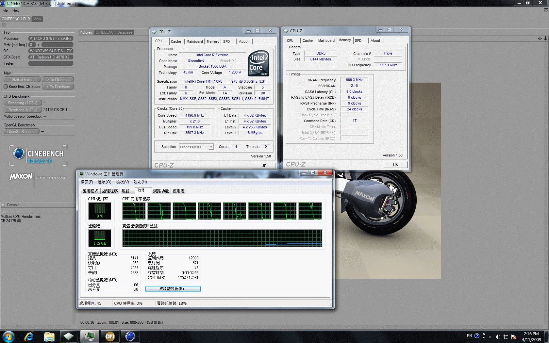
Task: Click the CINEBENCH title bar globe icon
Action: pyautogui.click(x=3, y=3)
